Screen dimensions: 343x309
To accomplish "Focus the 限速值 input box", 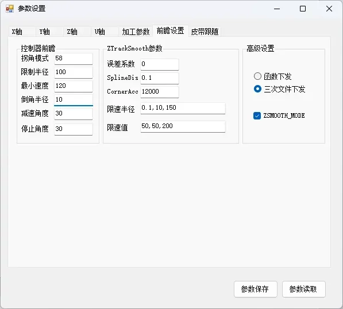I will pyautogui.click(x=183, y=126).
